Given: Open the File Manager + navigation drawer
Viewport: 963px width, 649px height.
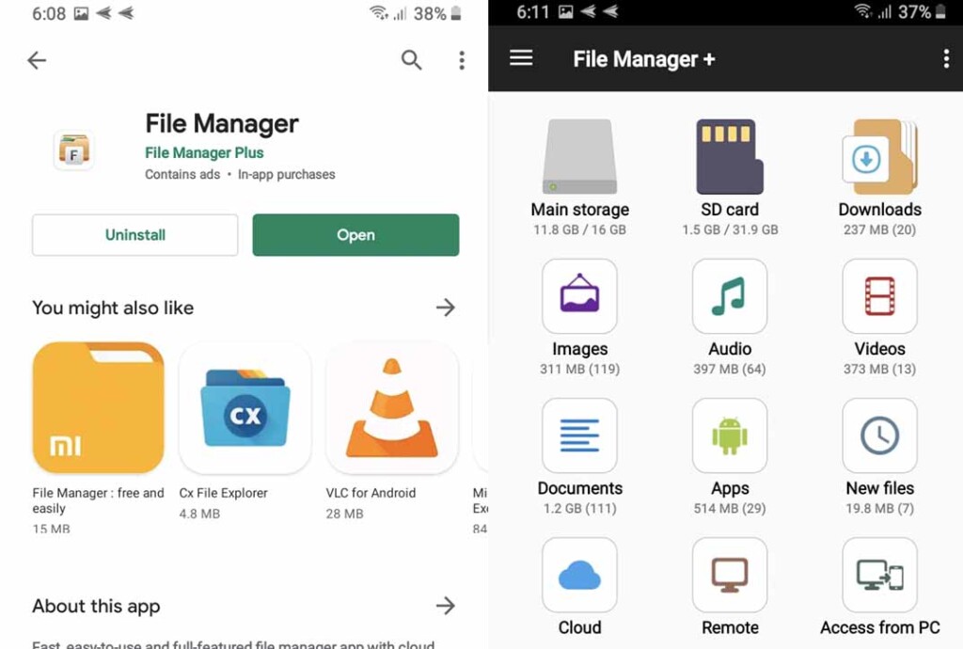Looking at the screenshot, I should [521, 57].
